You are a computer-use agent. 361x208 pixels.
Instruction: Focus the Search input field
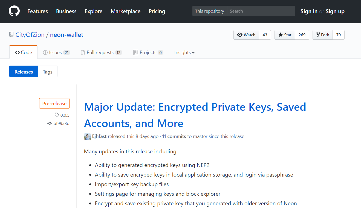tap(261, 11)
